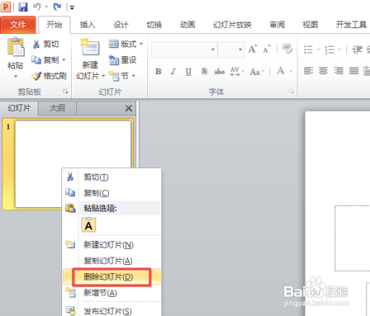The image size is (370, 316).
Task: Open the 字体 group dialog launcher
Action: coord(292,92)
